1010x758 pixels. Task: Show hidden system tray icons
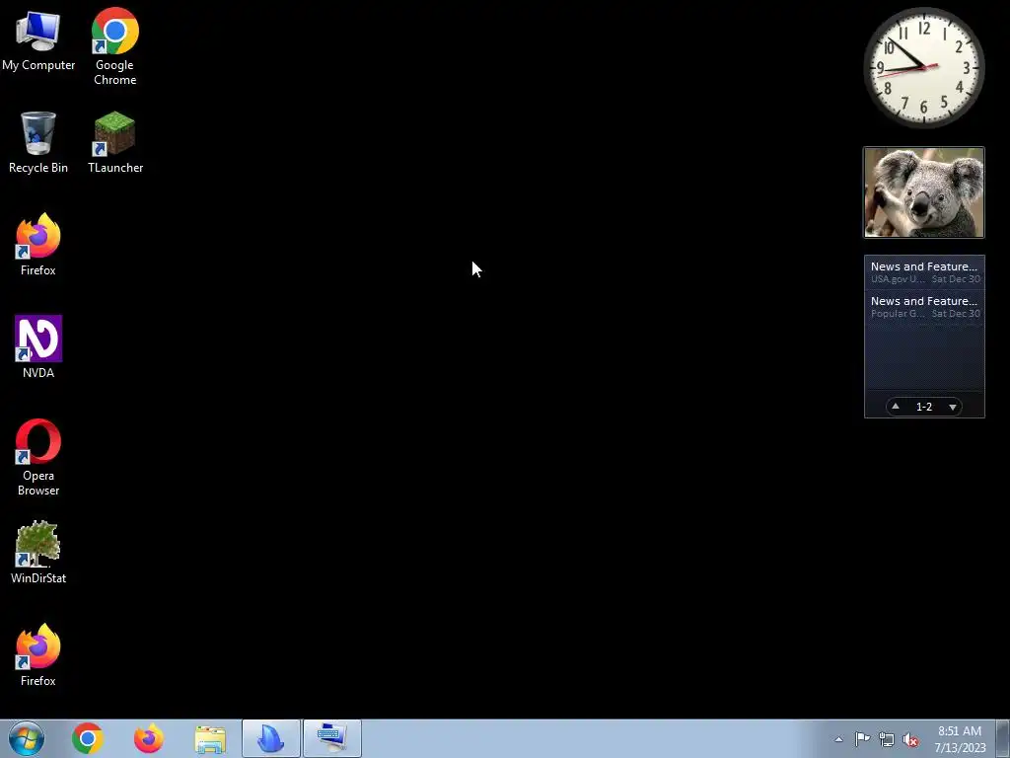click(838, 739)
